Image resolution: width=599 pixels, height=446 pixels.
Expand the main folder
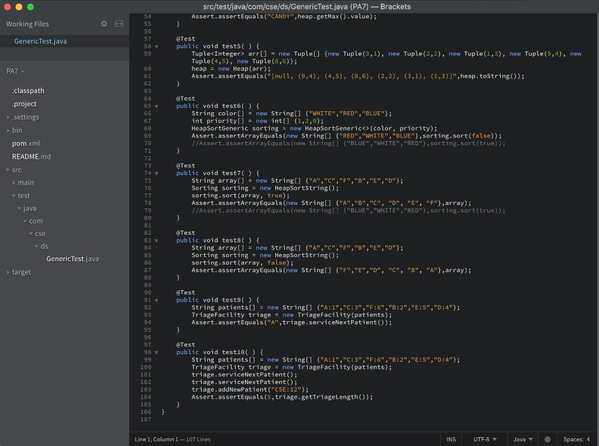[14, 183]
